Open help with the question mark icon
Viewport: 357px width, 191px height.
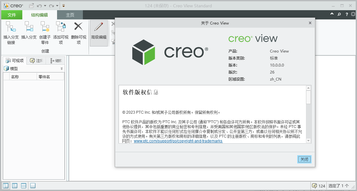347,14
